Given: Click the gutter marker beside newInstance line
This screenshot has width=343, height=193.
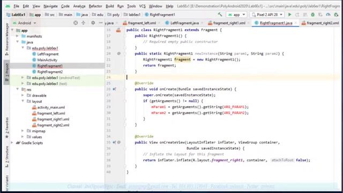Looking at the screenshot, I should click(x=119, y=54).
